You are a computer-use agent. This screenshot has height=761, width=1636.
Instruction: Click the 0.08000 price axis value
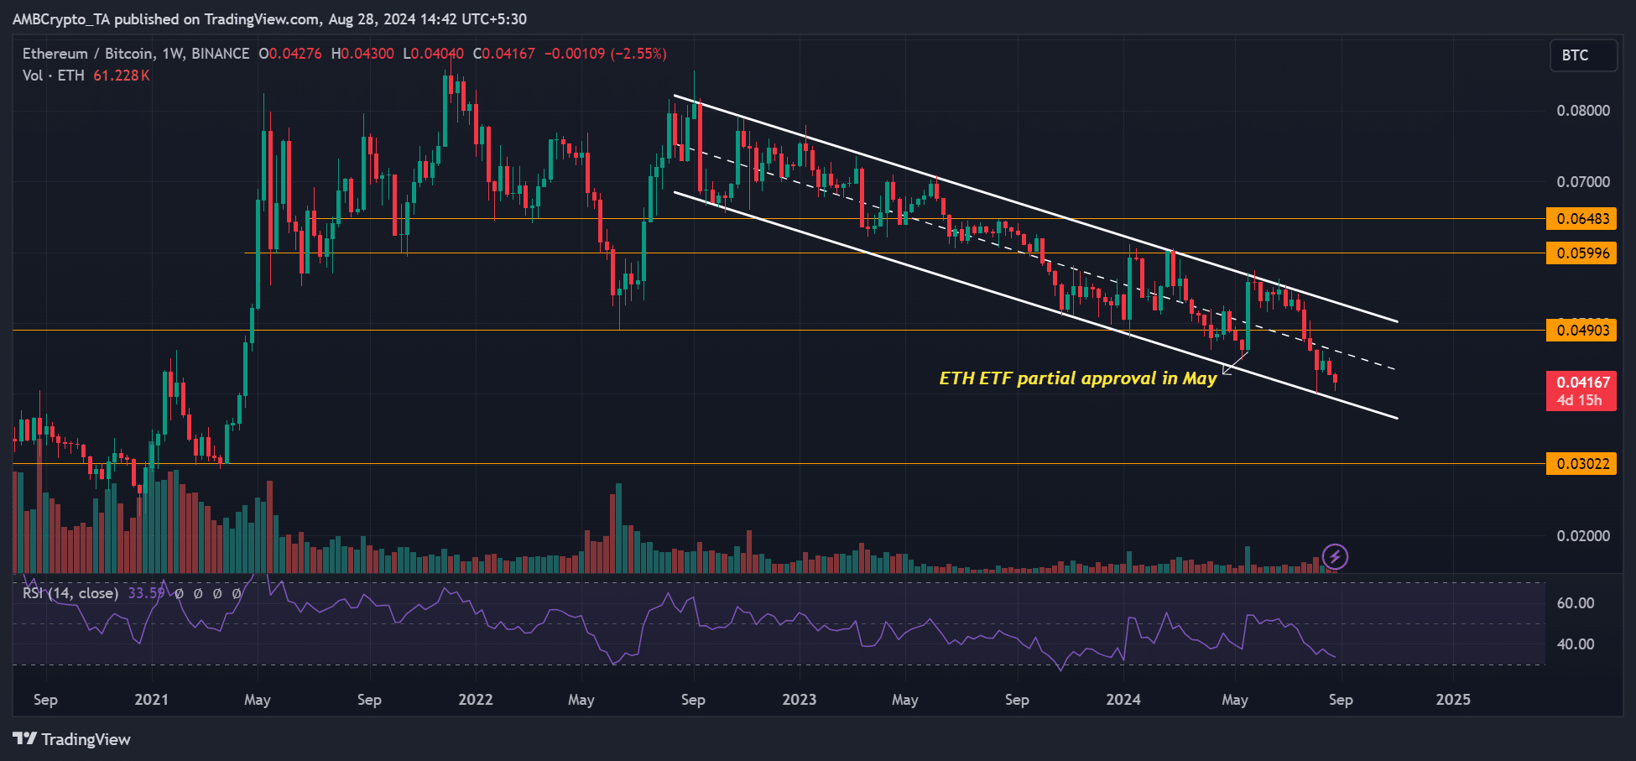[1583, 111]
